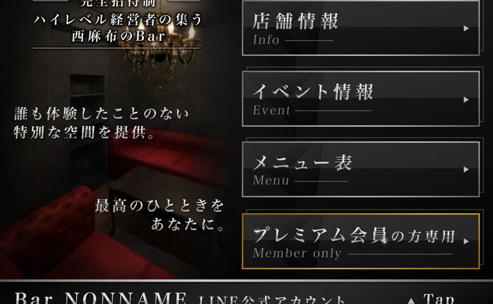Click the arrow icon on イベント情報 row
Viewport: 493px width, 304px height.
[x=466, y=100]
